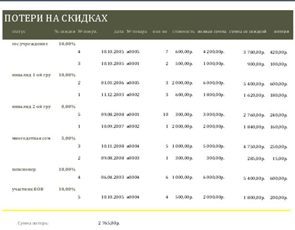Click the гос.учреждение group label

(x=30, y=44)
